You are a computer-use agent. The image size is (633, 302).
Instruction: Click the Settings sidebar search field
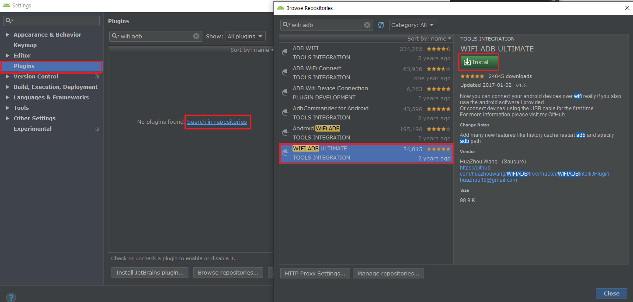[x=51, y=20]
